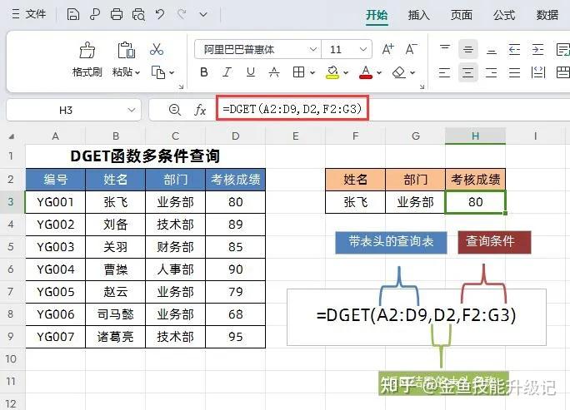Viewport: 570px width, 410px height.
Task: Click the Select All corner triangle
Action: pos(12,136)
